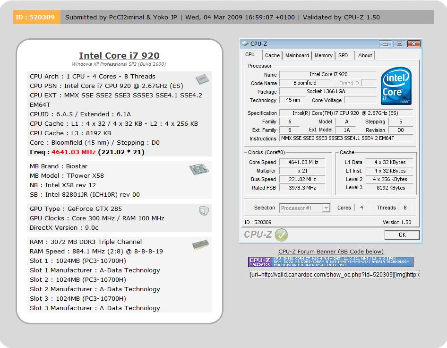447x348 pixels.
Task: Click the CPU-Z Forum Banner link
Action: (x=331, y=252)
